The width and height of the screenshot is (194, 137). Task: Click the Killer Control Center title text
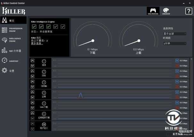click(14, 3)
